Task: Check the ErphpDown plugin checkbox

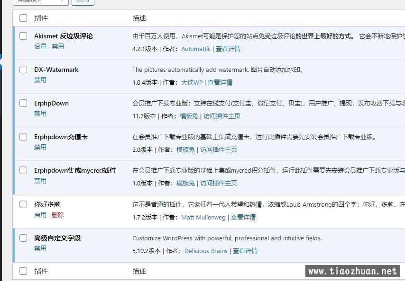Action: (23, 103)
